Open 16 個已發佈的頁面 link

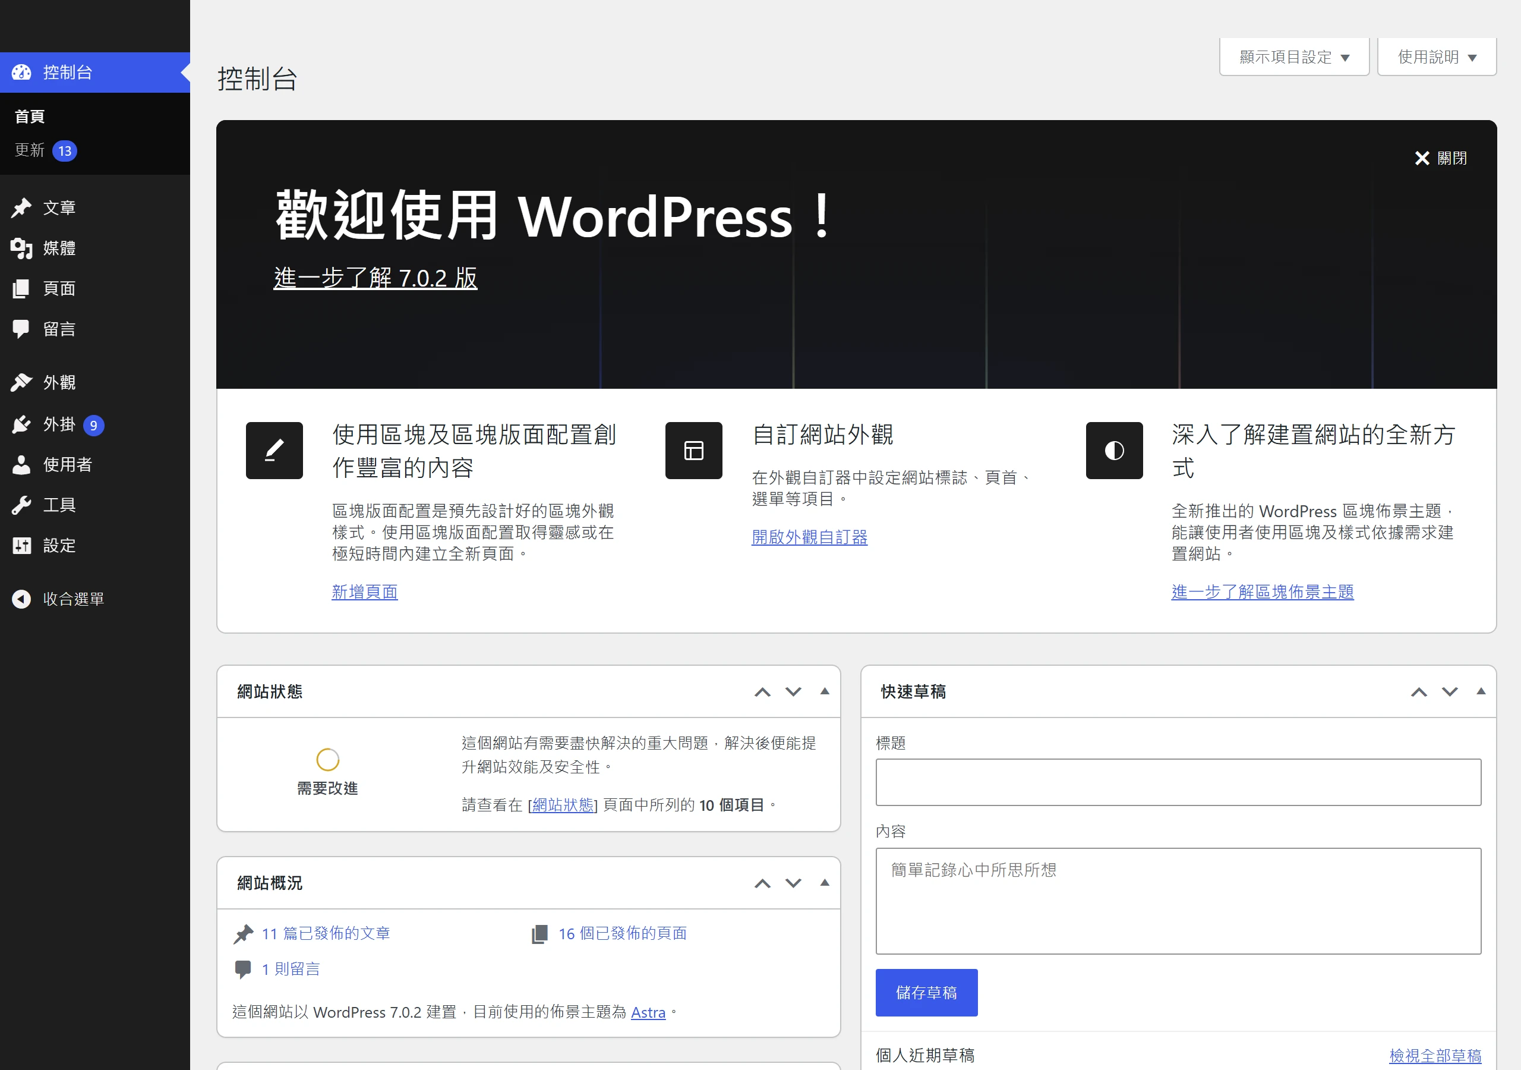623,933
